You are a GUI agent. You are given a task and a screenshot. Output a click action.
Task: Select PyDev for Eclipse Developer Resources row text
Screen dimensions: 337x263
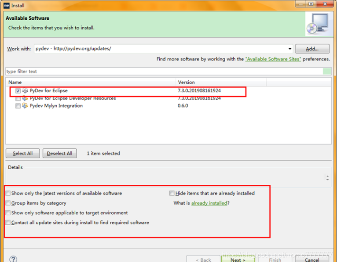click(x=73, y=99)
